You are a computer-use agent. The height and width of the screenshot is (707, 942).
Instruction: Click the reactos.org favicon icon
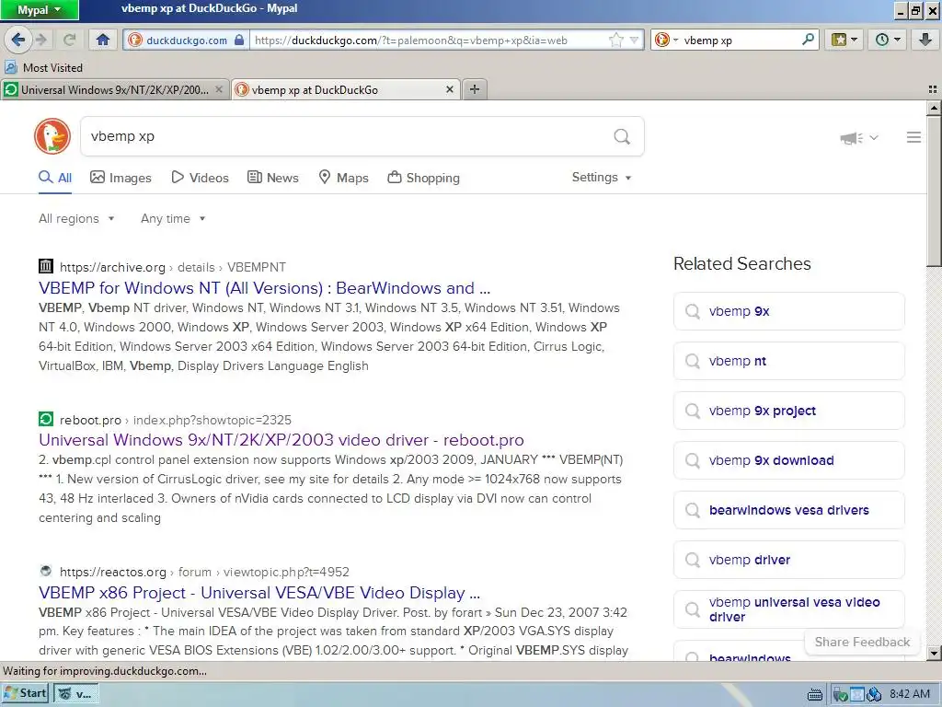[46, 571]
